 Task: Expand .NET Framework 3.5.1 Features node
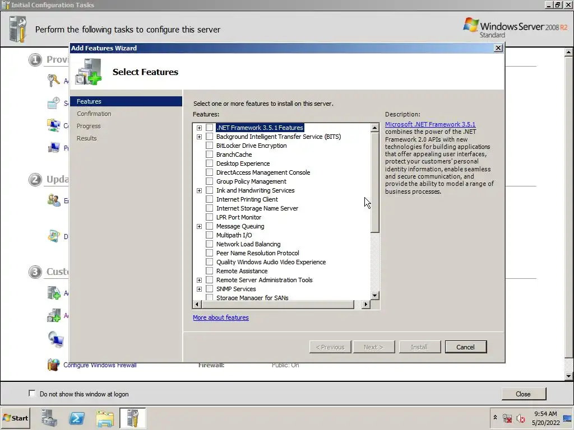pos(199,128)
